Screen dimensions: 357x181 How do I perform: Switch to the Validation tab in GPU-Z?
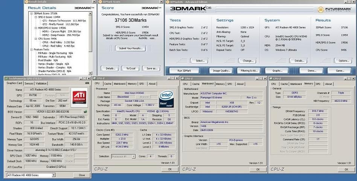tap(41, 83)
